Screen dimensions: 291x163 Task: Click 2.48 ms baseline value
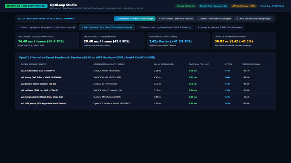click(x=157, y=71)
